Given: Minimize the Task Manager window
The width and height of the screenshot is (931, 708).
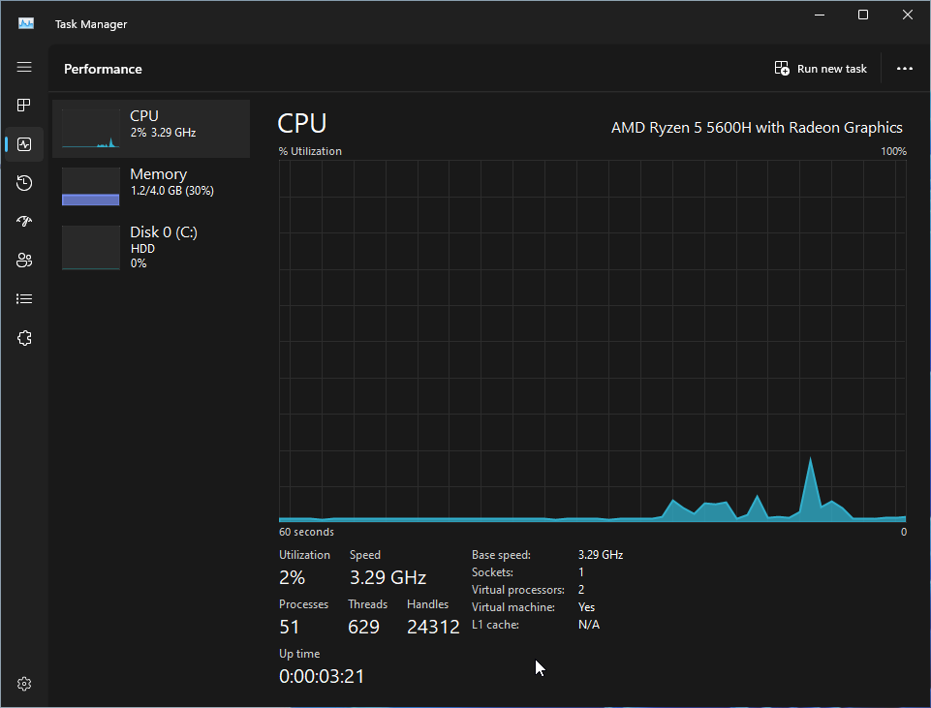Looking at the screenshot, I should pyautogui.click(x=820, y=15).
